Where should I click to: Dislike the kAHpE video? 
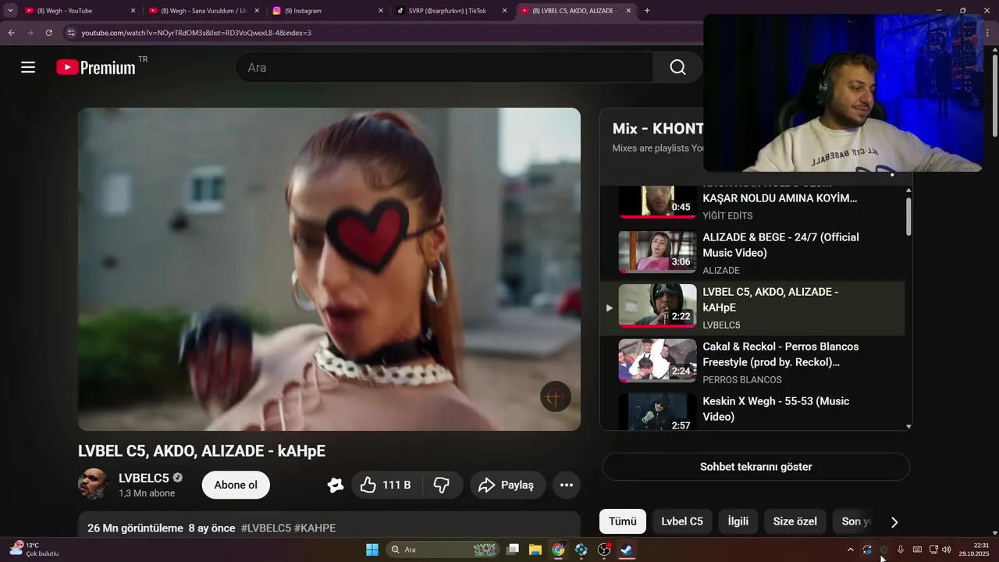point(441,485)
